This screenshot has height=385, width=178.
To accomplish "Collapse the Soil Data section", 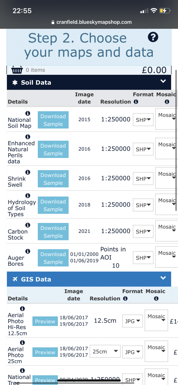I will click(x=163, y=81).
